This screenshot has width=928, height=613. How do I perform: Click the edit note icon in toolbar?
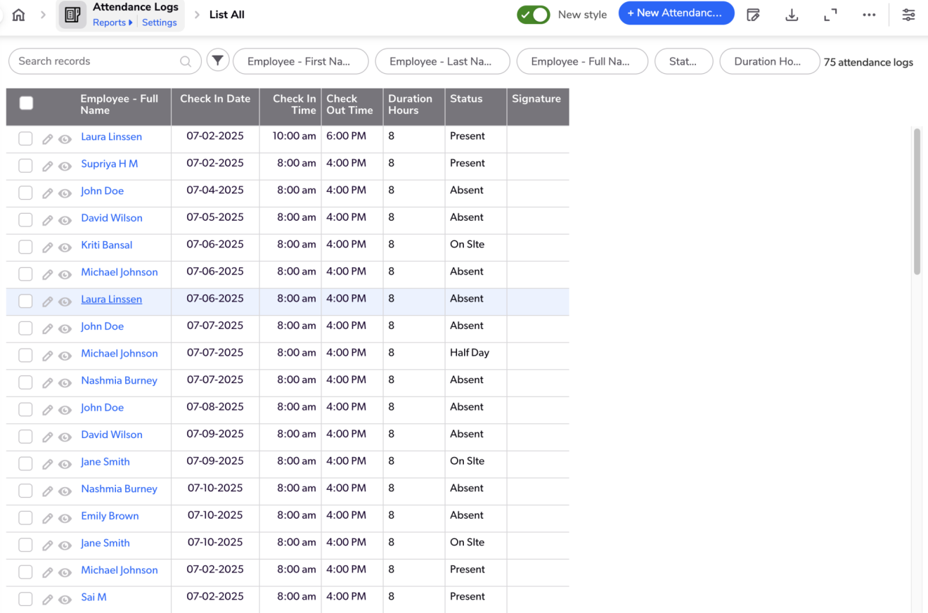(x=753, y=15)
